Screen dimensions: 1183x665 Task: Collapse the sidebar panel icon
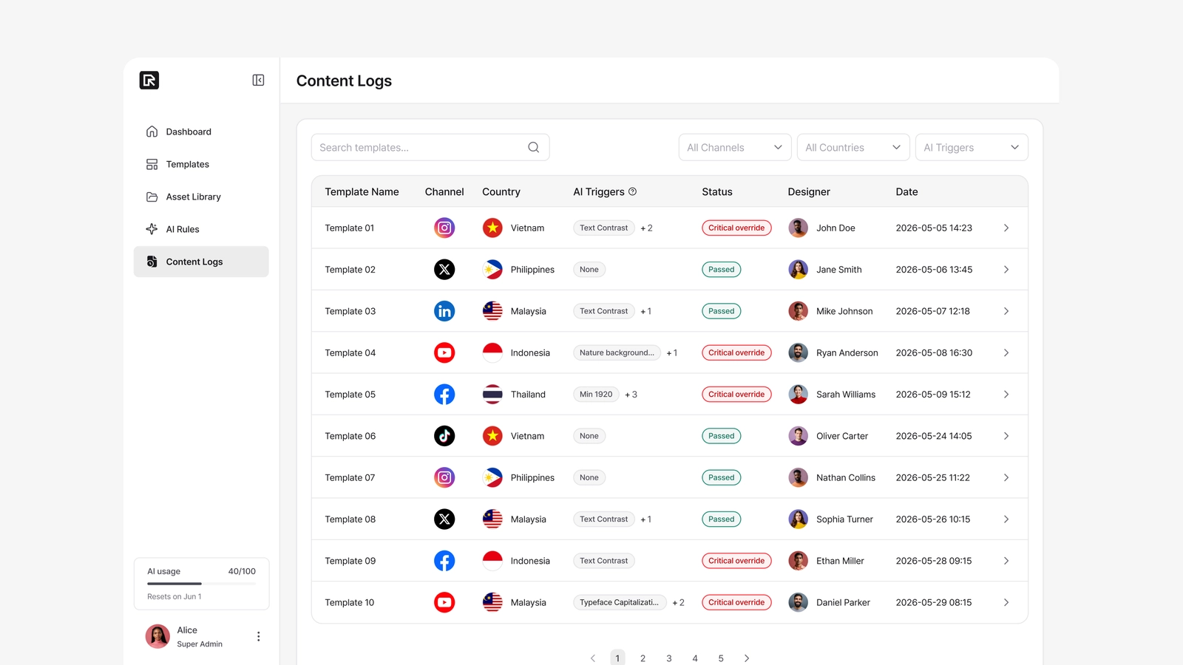point(258,80)
